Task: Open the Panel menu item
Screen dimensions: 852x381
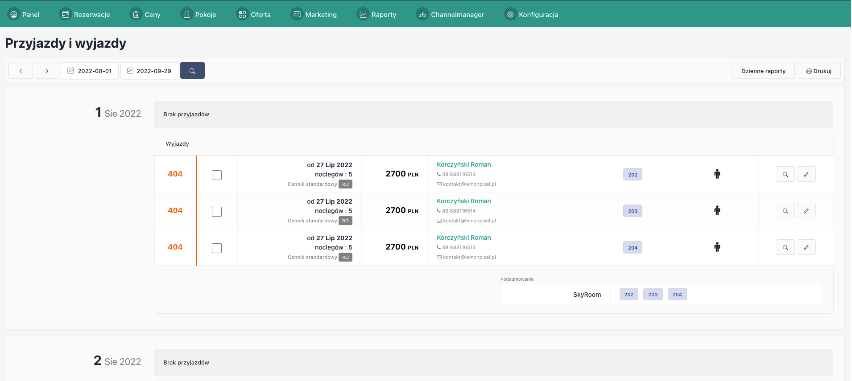Action: click(x=24, y=14)
